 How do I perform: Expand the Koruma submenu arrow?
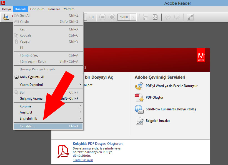tap(80, 106)
